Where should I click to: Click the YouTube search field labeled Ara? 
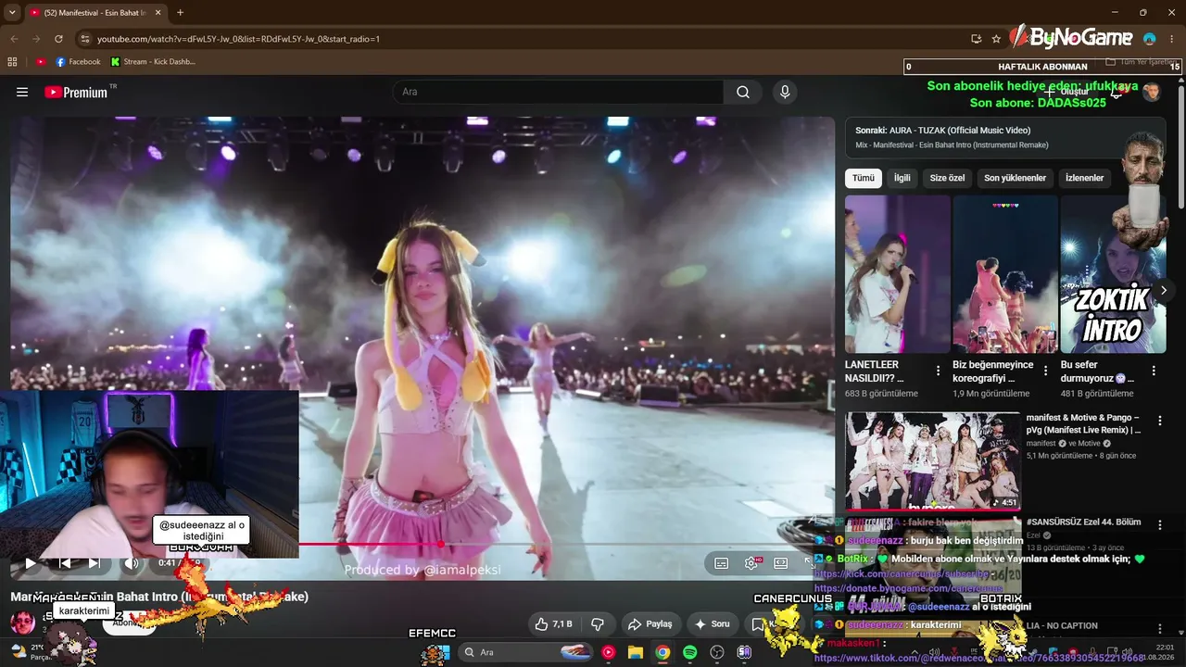tap(558, 92)
